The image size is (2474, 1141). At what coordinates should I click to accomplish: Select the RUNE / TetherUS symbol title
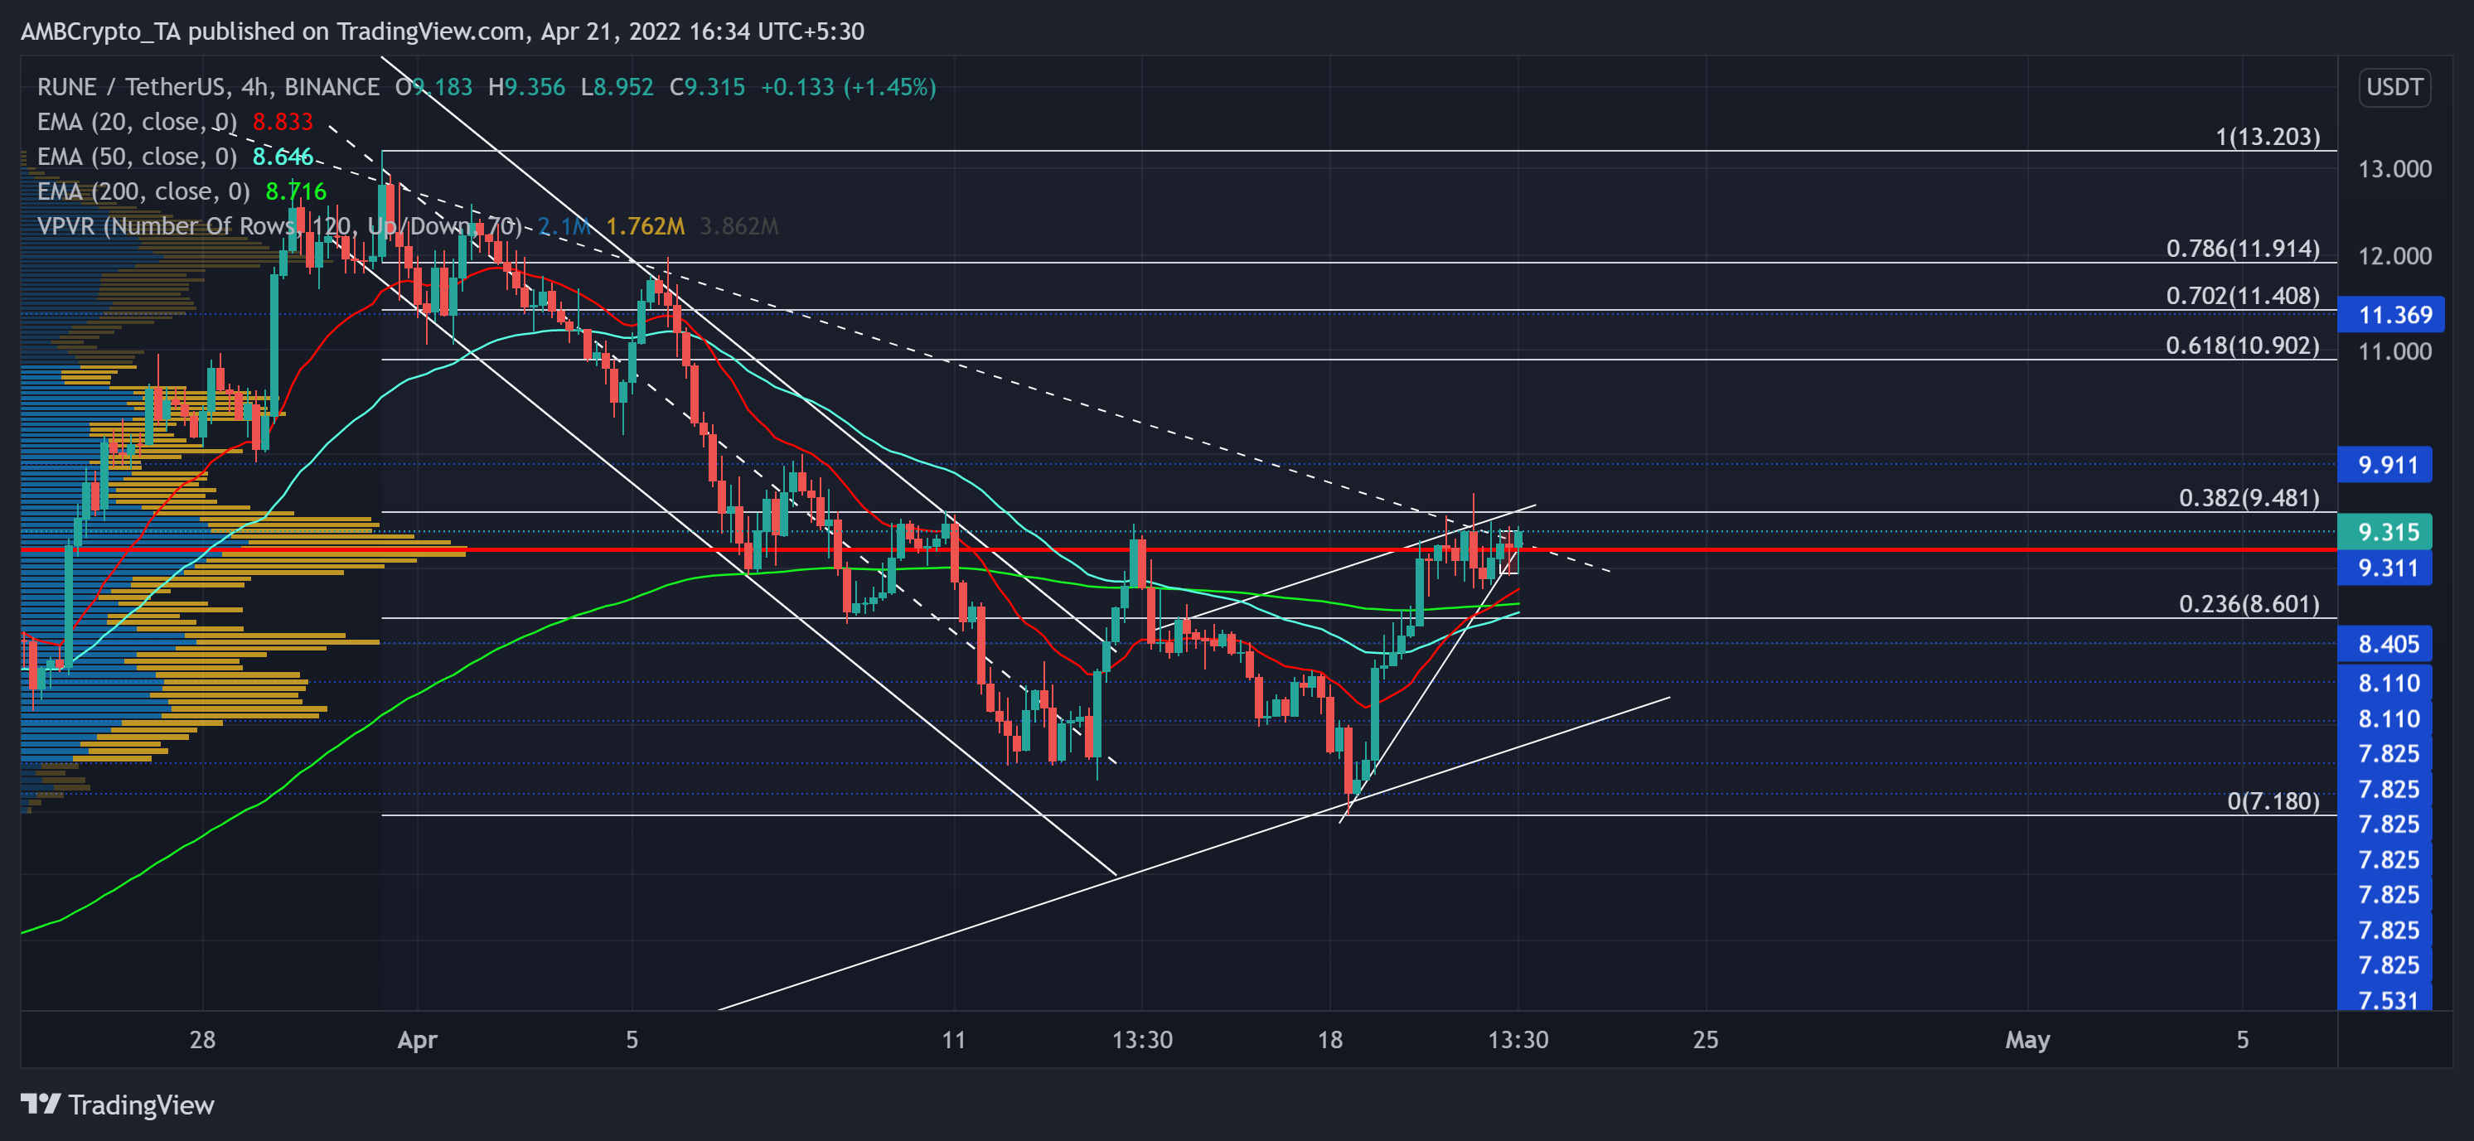coord(207,87)
